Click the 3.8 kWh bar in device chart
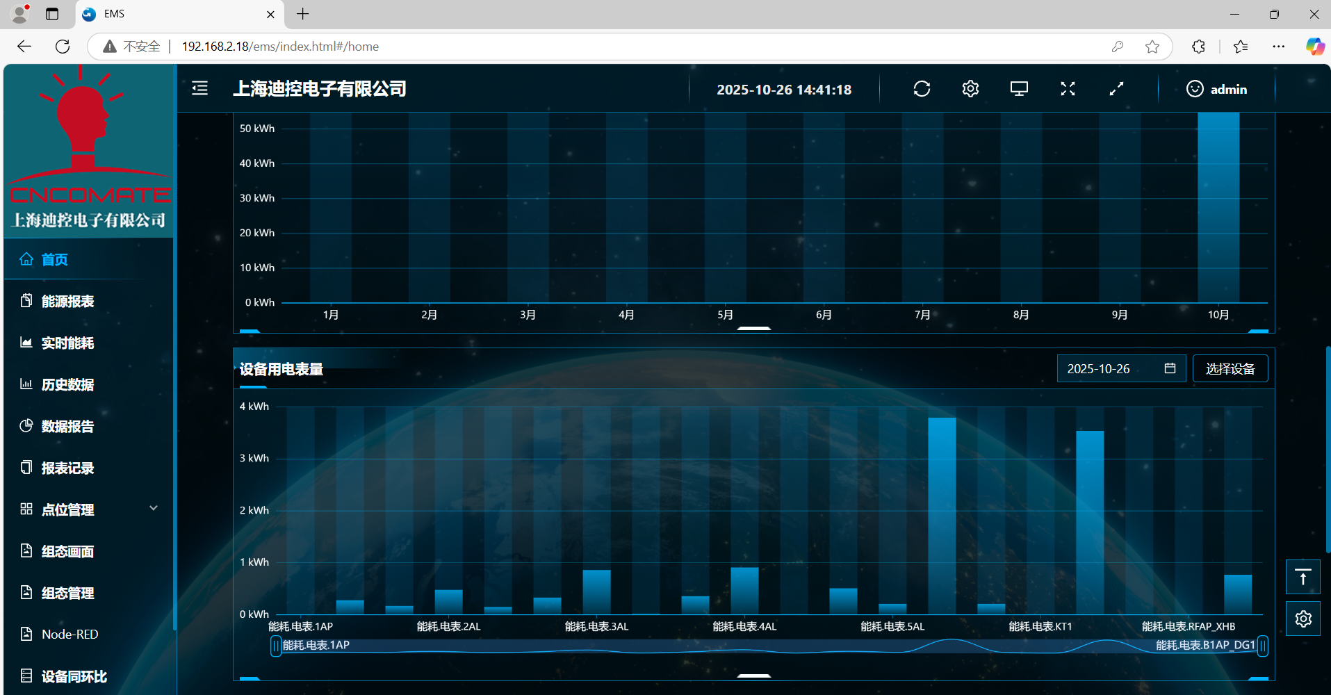Screen dimensions: 1331x695 coord(942,514)
